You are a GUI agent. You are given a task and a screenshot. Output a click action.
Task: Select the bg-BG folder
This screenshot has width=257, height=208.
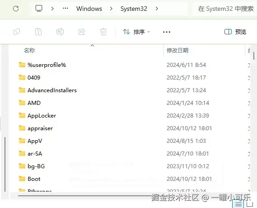click(x=36, y=166)
